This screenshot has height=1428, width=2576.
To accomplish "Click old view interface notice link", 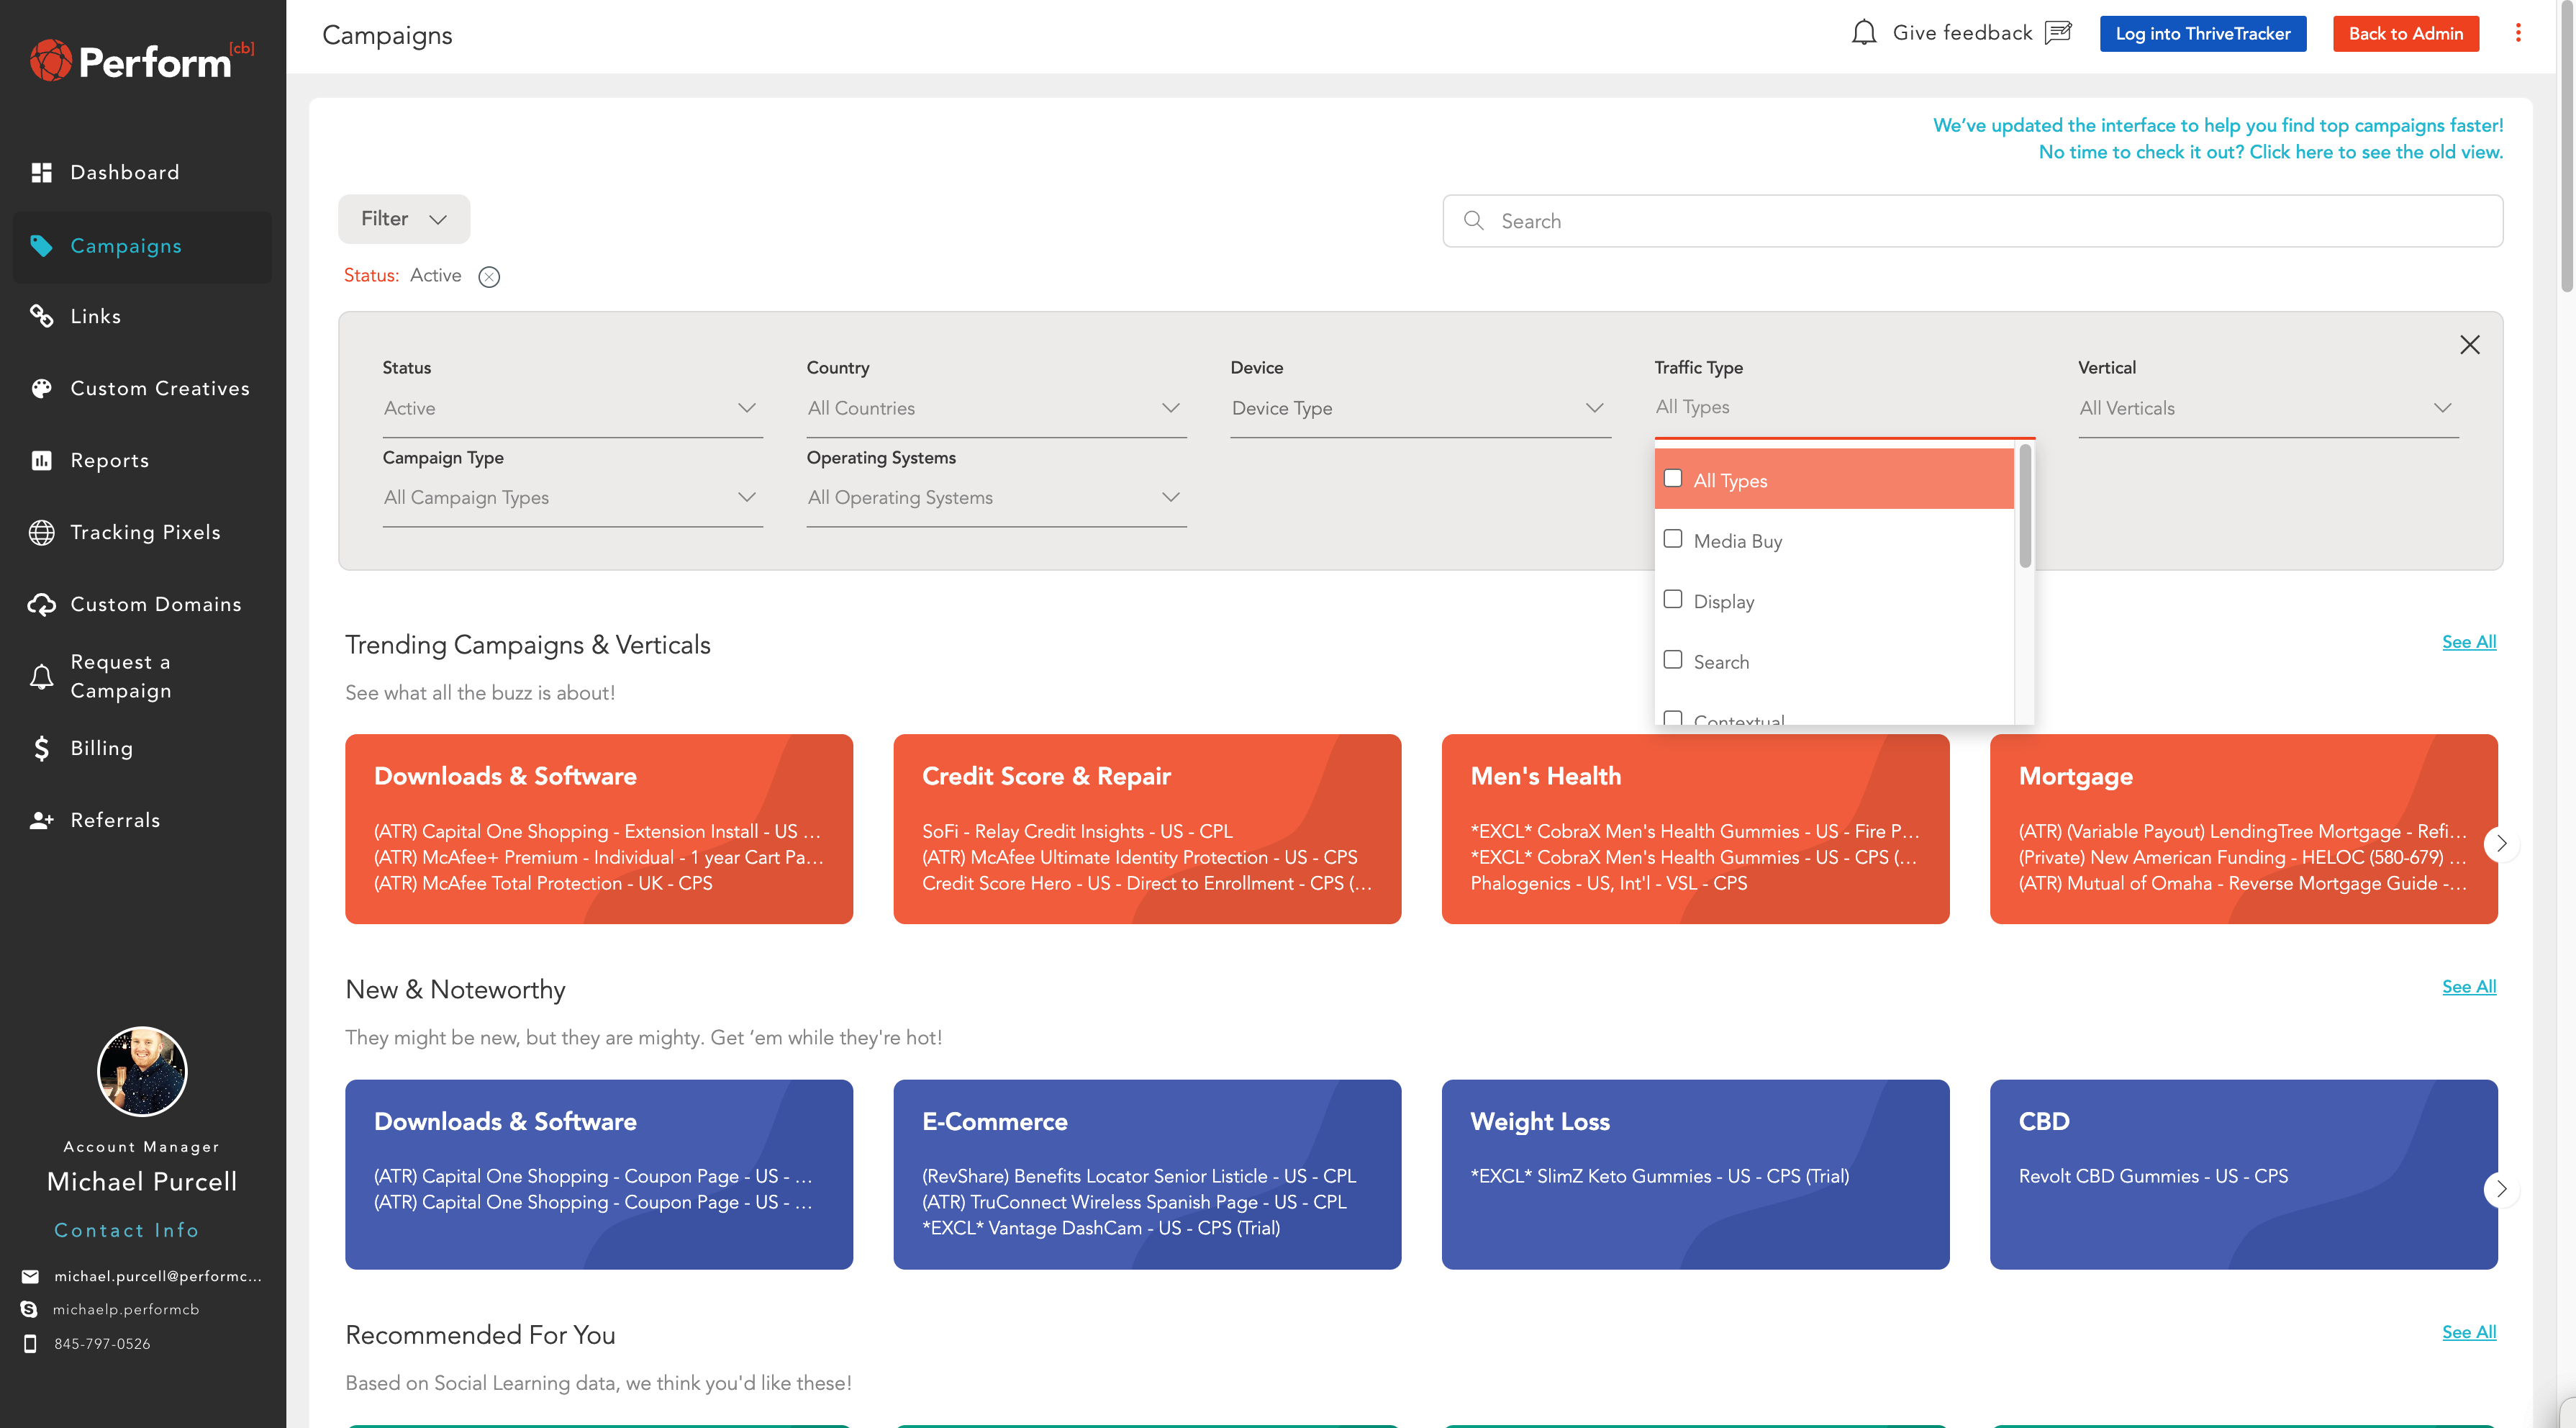I will [2270, 152].
